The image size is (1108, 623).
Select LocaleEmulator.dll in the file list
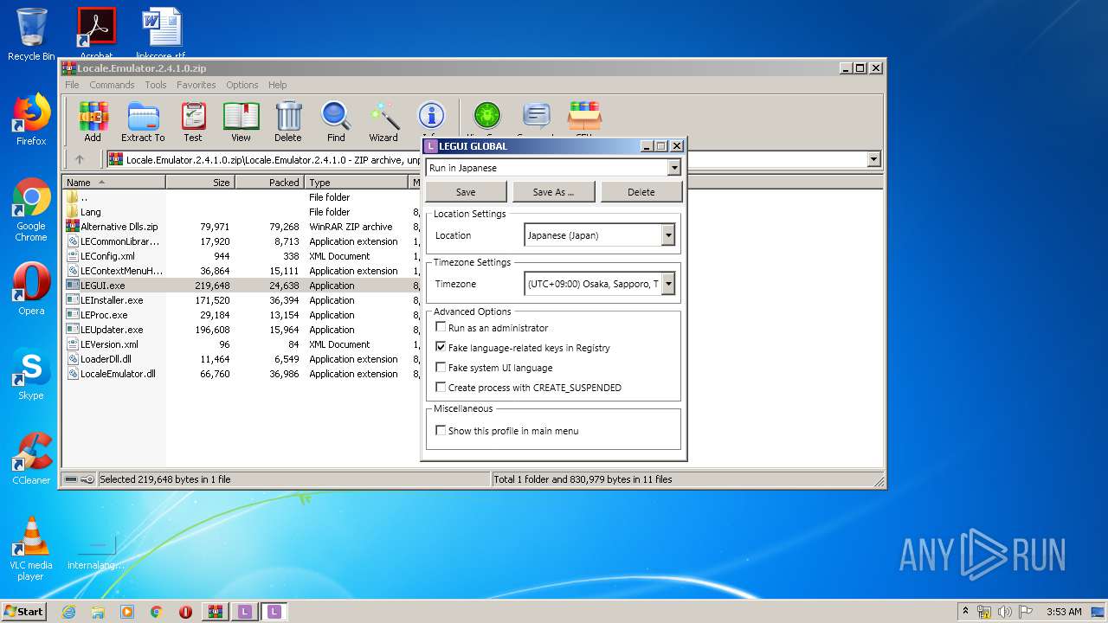pyautogui.click(x=242, y=374)
